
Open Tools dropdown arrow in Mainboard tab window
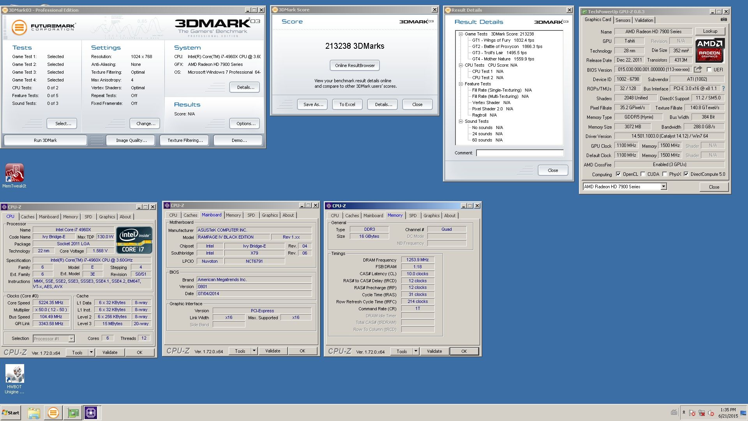coord(254,351)
